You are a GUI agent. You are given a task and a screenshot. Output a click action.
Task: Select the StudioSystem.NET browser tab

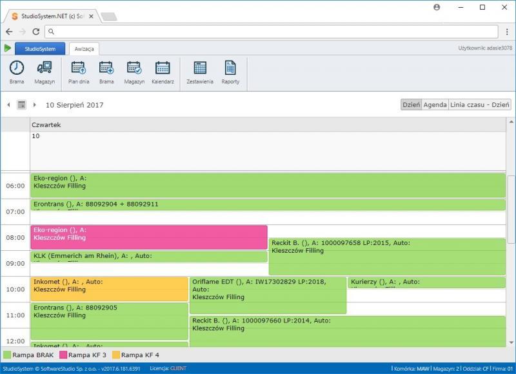pos(52,16)
